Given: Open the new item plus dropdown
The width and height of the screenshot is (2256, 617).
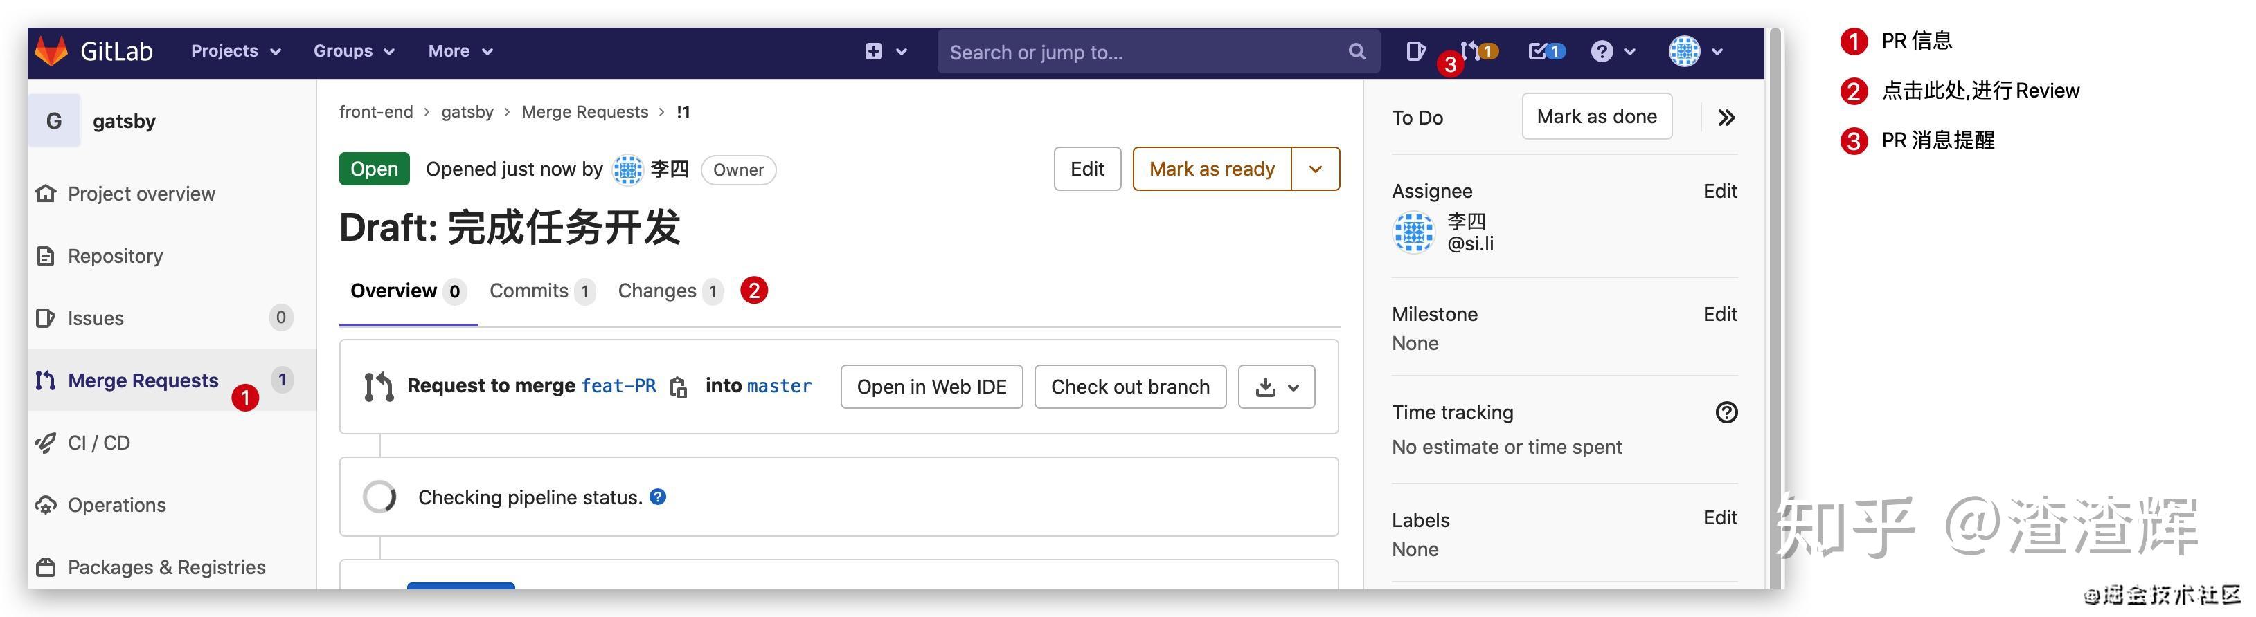Looking at the screenshot, I should [x=884, y=52].
